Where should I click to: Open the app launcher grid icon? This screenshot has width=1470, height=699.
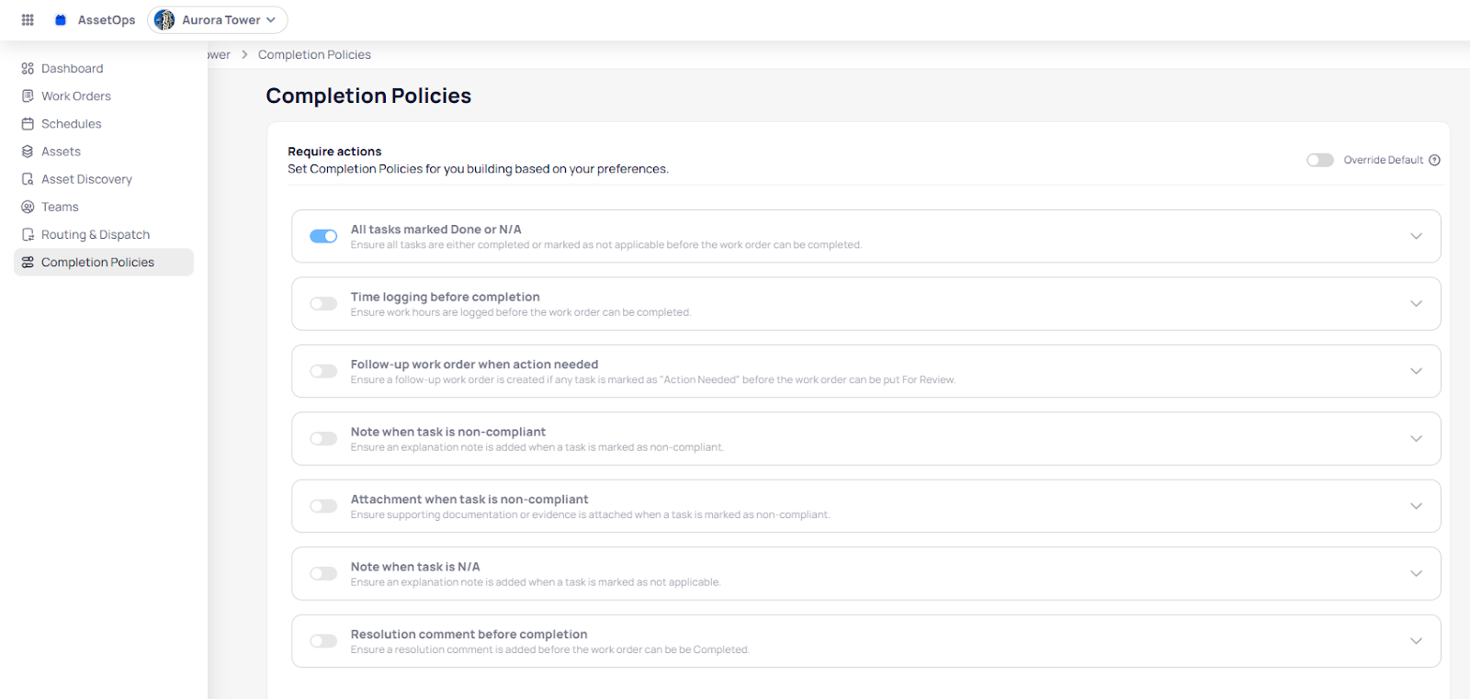click(x=28, y=19)
